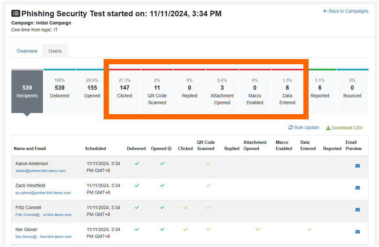Image resolution: width=379 pixels, height=247 pixels.
Task: Click Ilse Glover's Clicked checkmark
Action: [x=185, y=230]
